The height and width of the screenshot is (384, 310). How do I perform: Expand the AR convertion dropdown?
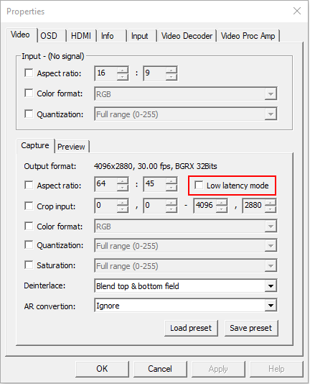(186, 306)
